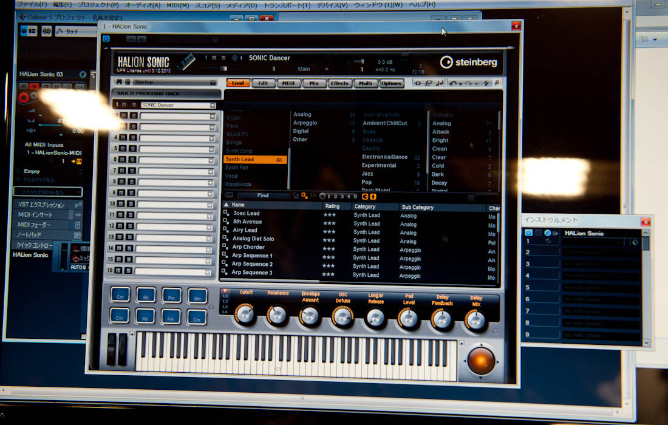Viewport: 668px width, 425px height.
Task: Solo slot 10 in the program rack
Action: (x=131, y=204)
